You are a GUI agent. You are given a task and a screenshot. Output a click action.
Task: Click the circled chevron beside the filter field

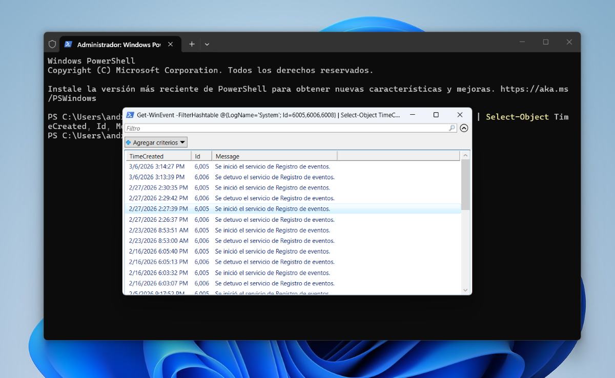464,128
